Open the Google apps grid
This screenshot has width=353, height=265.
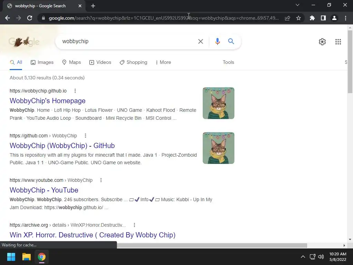pos(338,42)
